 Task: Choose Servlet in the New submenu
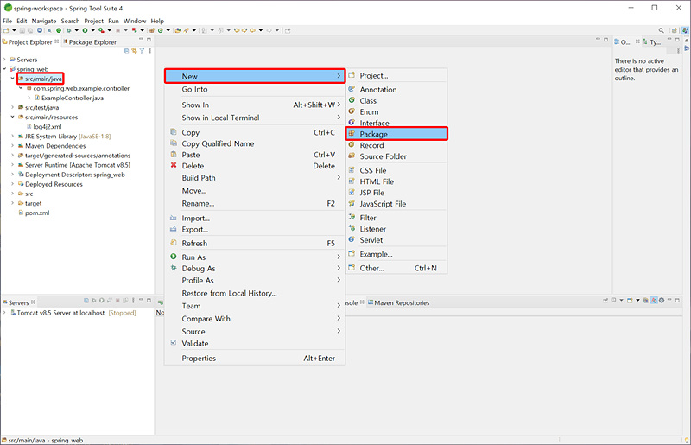(x=396, y=240)
